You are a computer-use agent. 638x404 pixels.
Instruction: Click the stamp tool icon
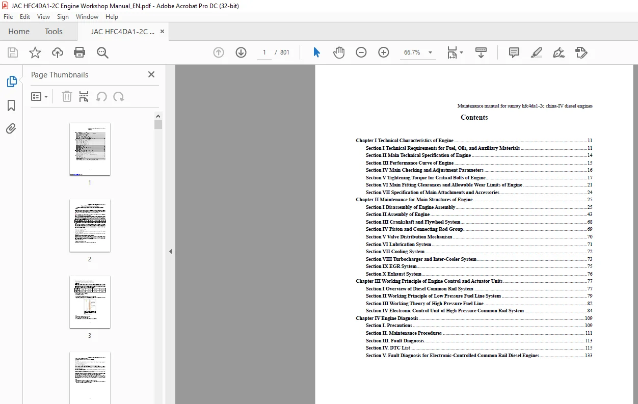click(x=581, y=52)
